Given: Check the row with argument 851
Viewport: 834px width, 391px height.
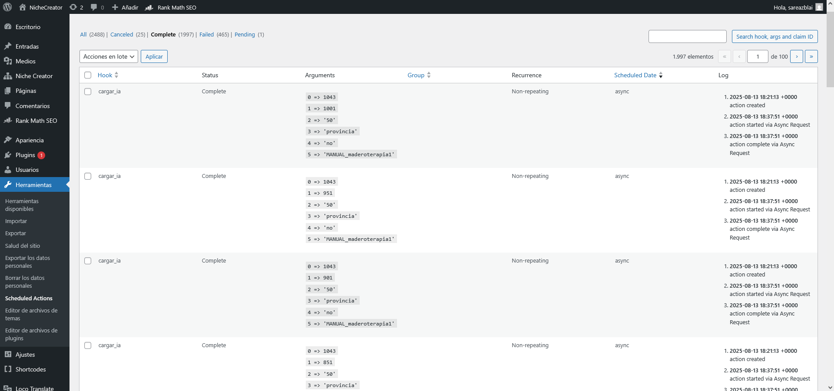Looking at the screenshot, I should 88,345.
